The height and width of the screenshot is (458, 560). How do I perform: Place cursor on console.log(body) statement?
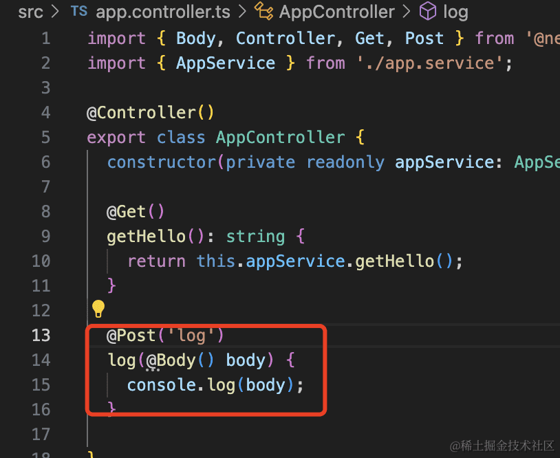click(x=215, y=385)
